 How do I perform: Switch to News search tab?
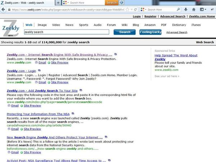tap(69, 25)
